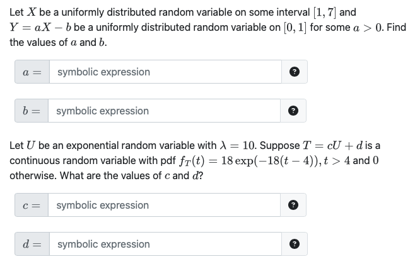
Task: Click the 'a =' field label
Action: click(32, 72)
